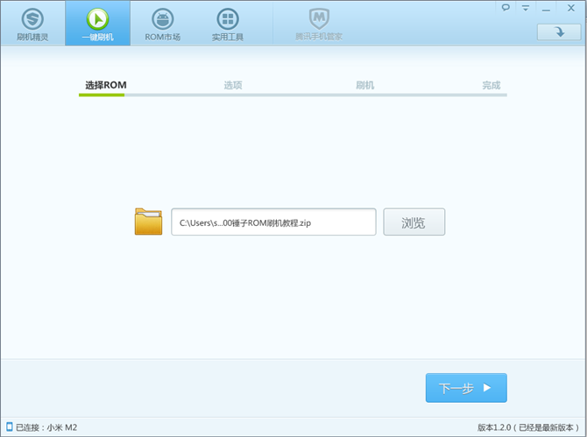Close the 刷机精灵 window

click(571, 8)
